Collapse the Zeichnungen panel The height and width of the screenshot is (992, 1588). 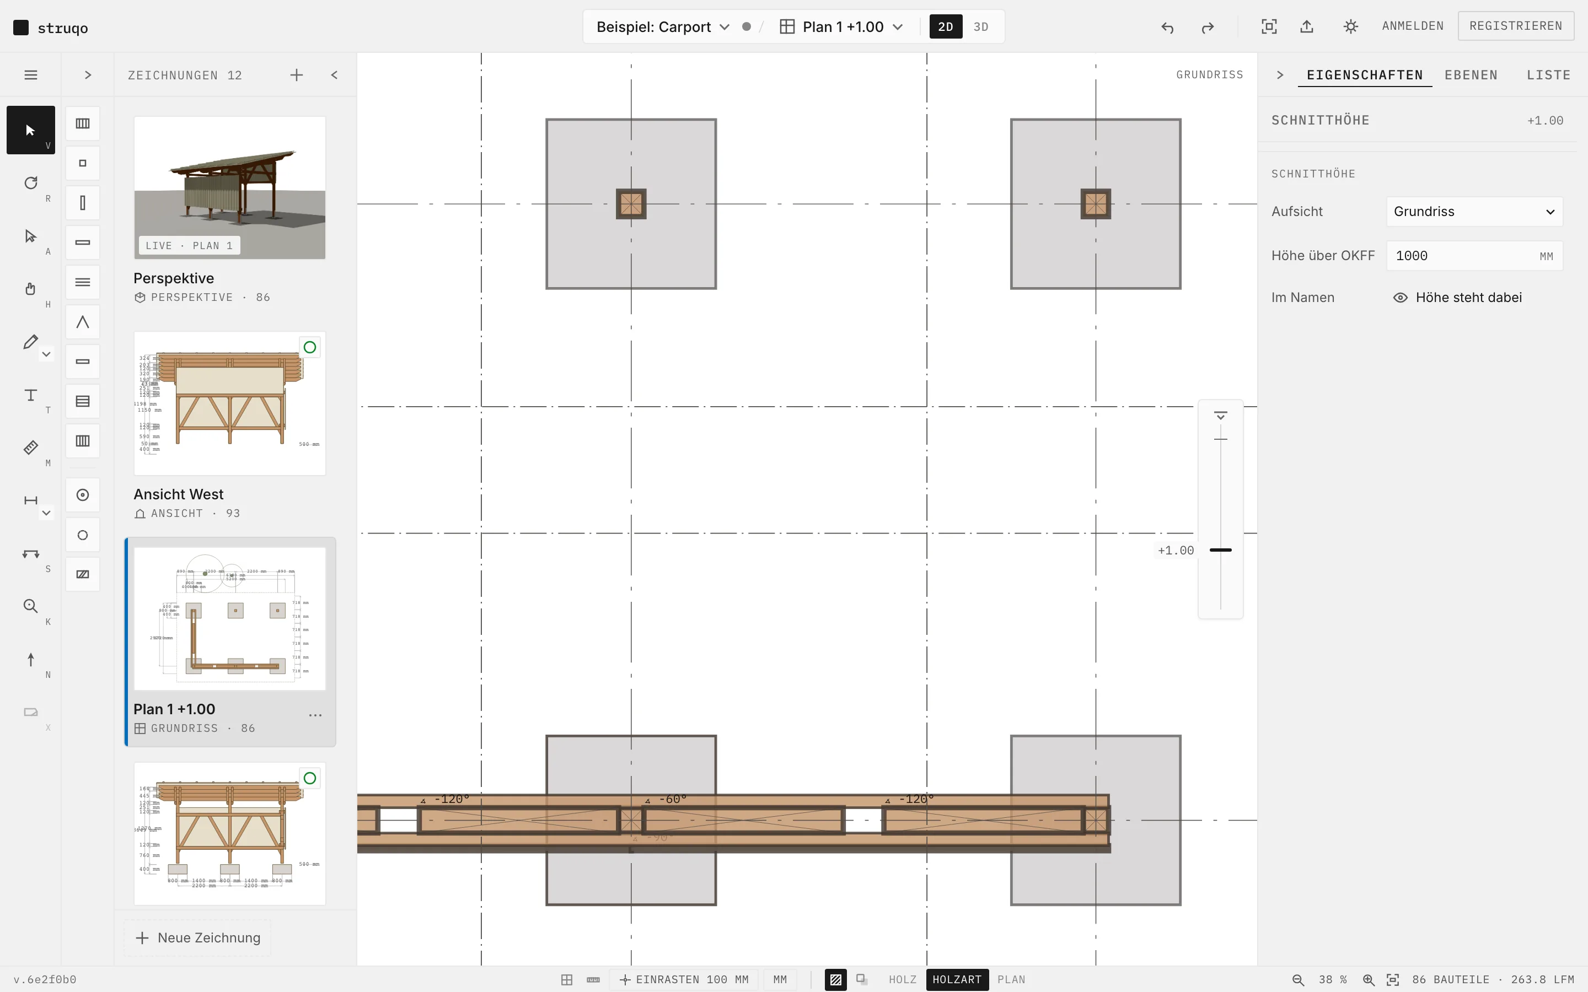pyautogui.click(x=335, y=75)
